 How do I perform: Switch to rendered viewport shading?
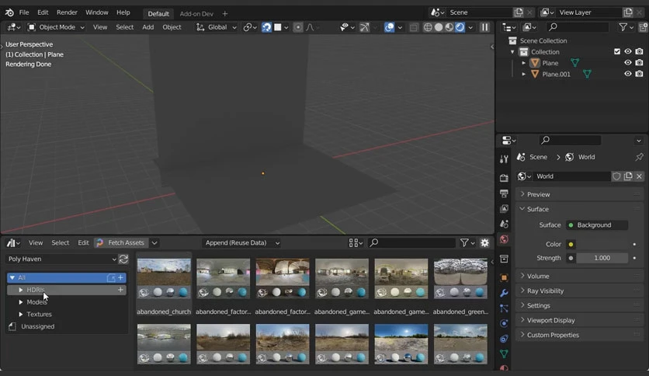pos(460,27)
